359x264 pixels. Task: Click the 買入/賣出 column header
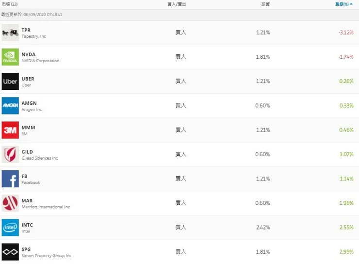(177, 4)
